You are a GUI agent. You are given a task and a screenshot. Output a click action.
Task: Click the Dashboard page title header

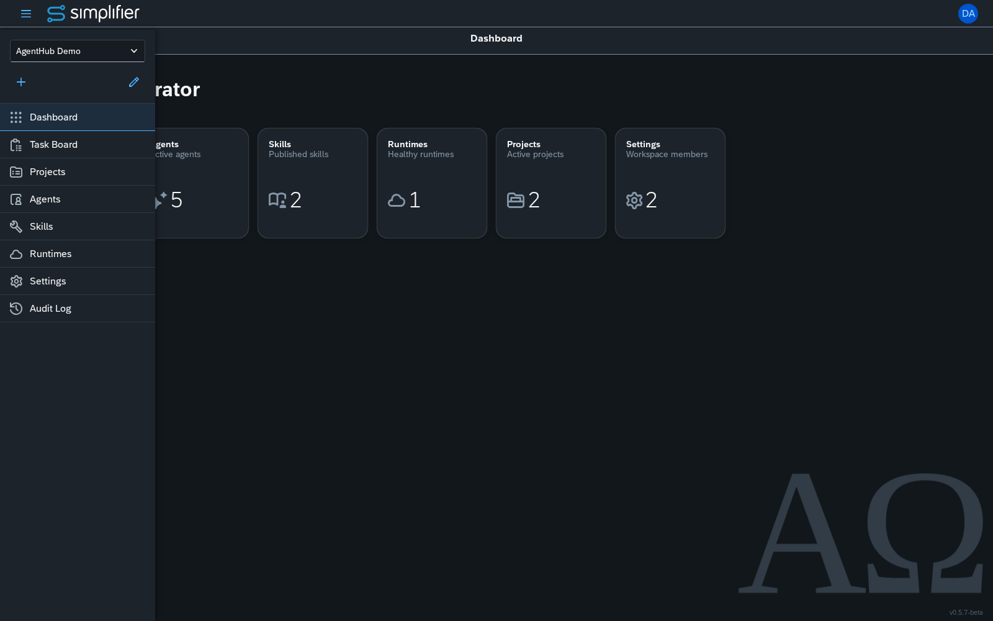[x=496, y=39]
